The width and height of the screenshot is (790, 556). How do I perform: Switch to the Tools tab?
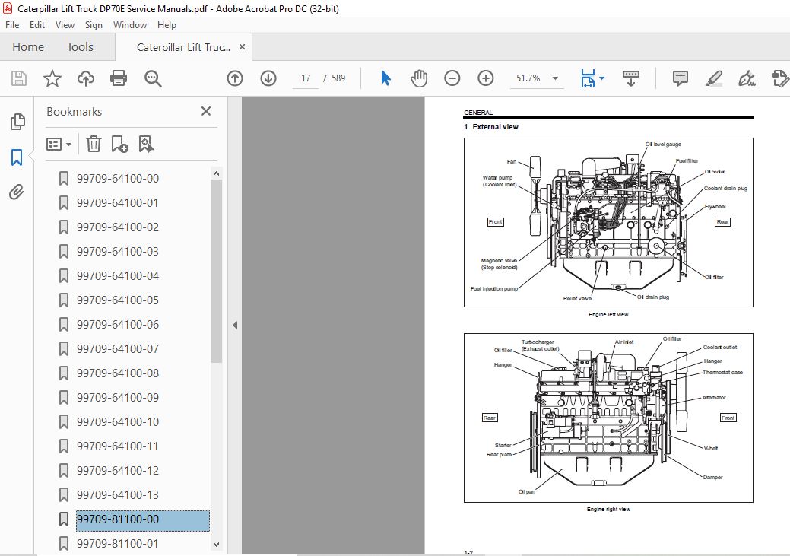(80, 47)
